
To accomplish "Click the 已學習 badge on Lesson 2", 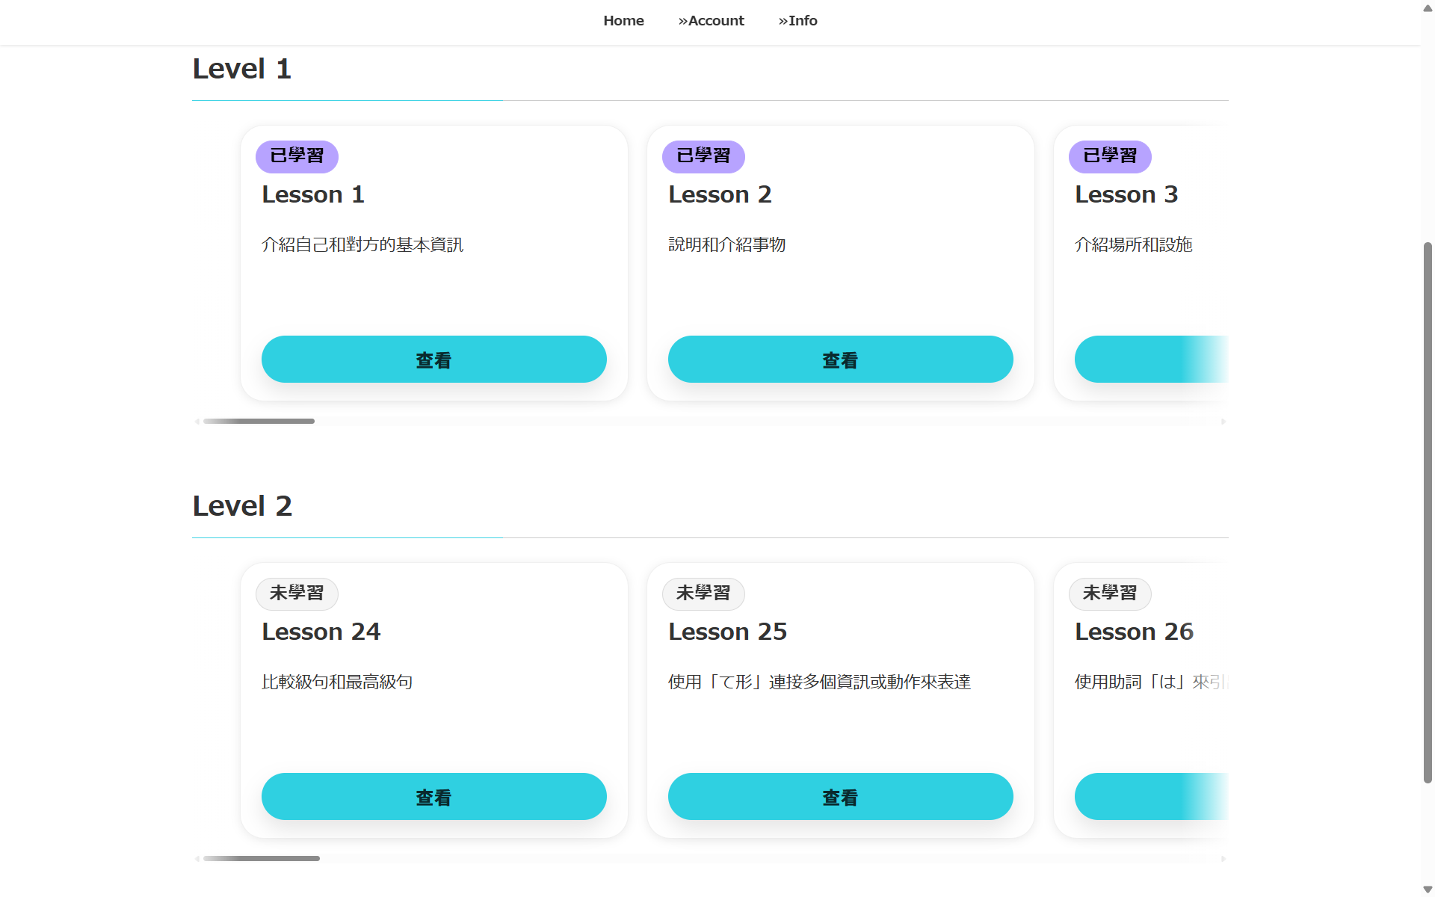I will point(703,156).
